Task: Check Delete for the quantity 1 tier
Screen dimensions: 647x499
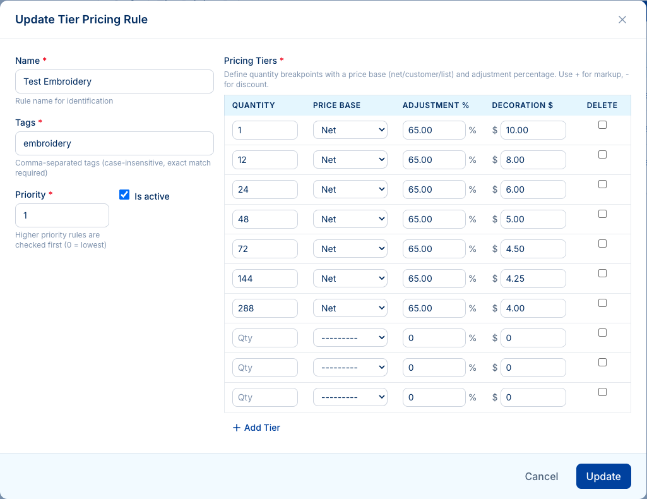Action: pyautogui.click(x=602, y=124)
